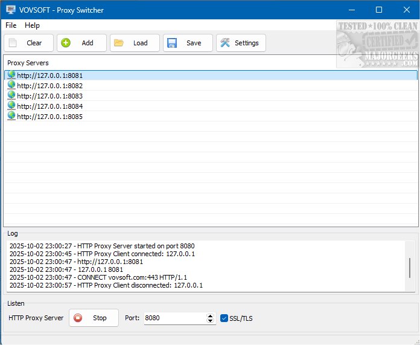Click the Save floppy disk button
This screenshot has width=420, height=345.
coord(188,43)
